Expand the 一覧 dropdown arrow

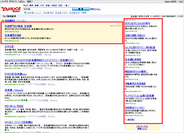(69, 5)
